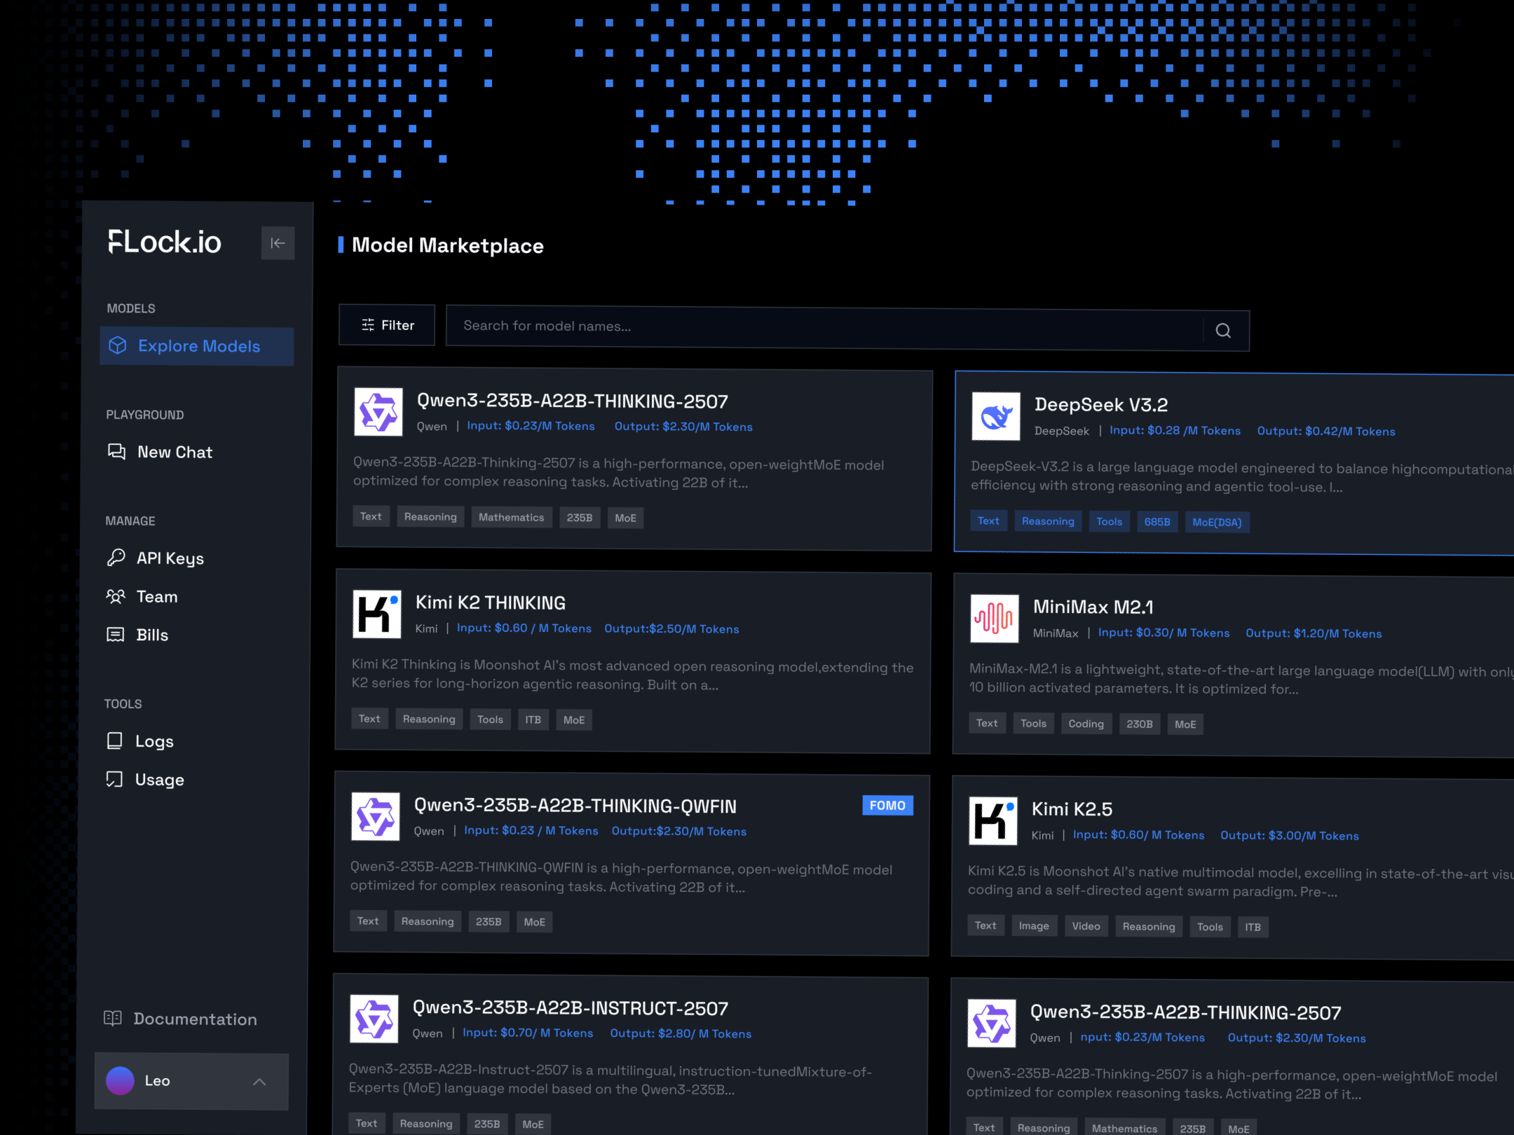1514x1135 pixels.
Task: Click the Coding tag on MiniMax M2.1
Action: [1086, 724]
